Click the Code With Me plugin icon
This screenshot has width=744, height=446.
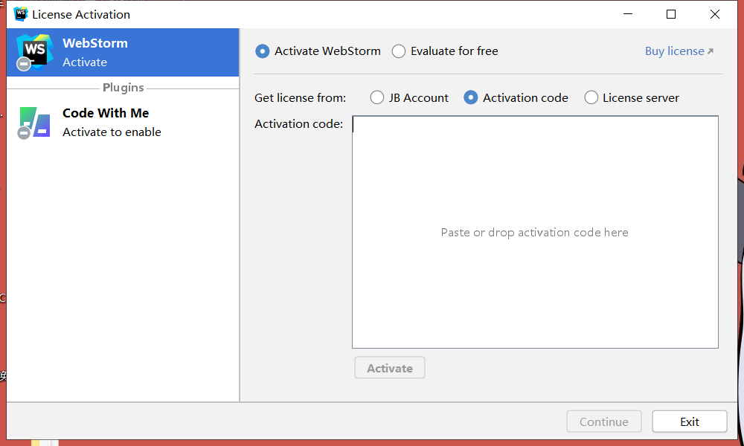(34, 123)
